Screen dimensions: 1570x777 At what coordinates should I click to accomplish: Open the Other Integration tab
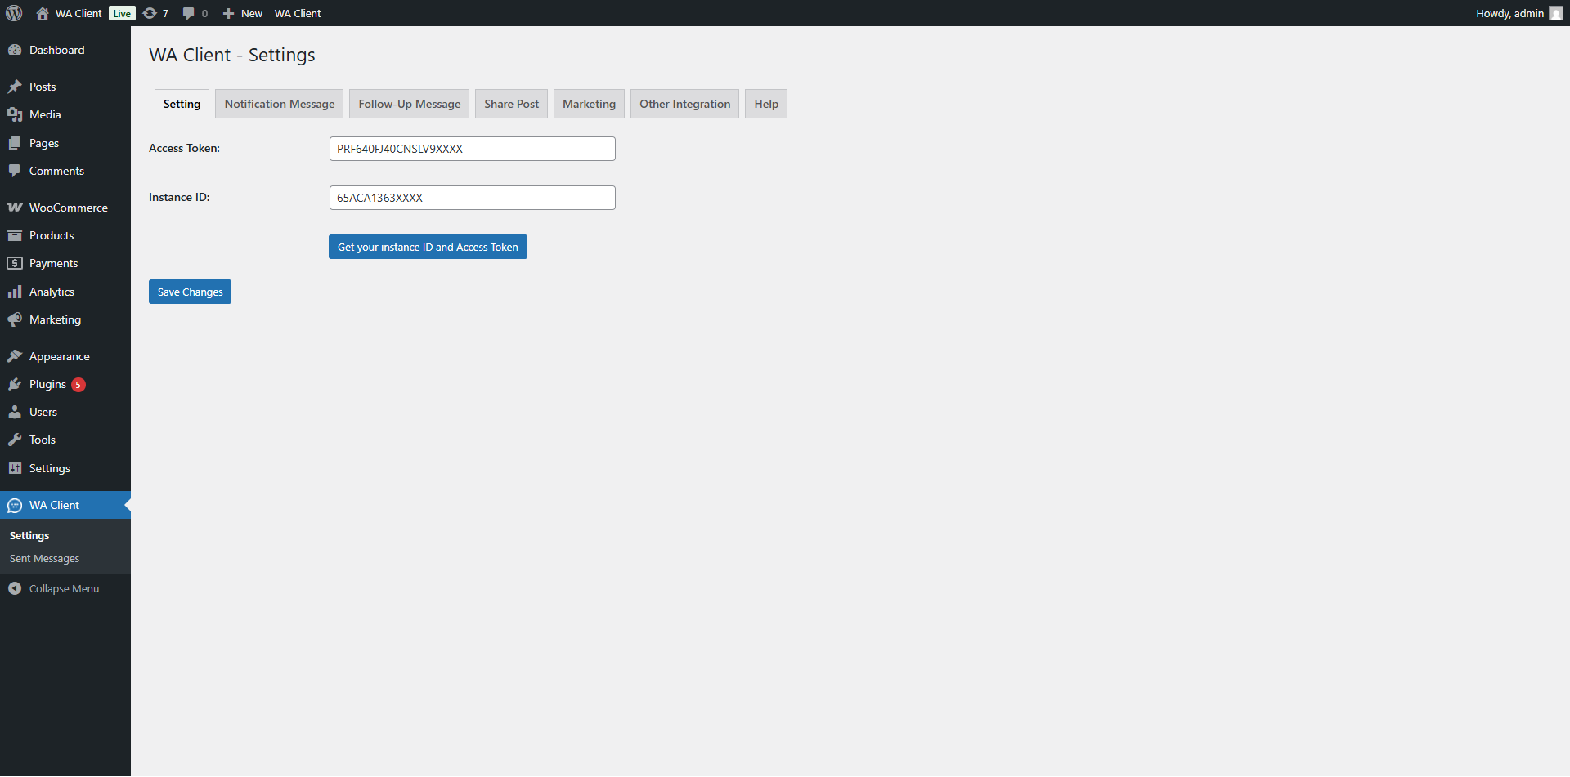(684, 104)
